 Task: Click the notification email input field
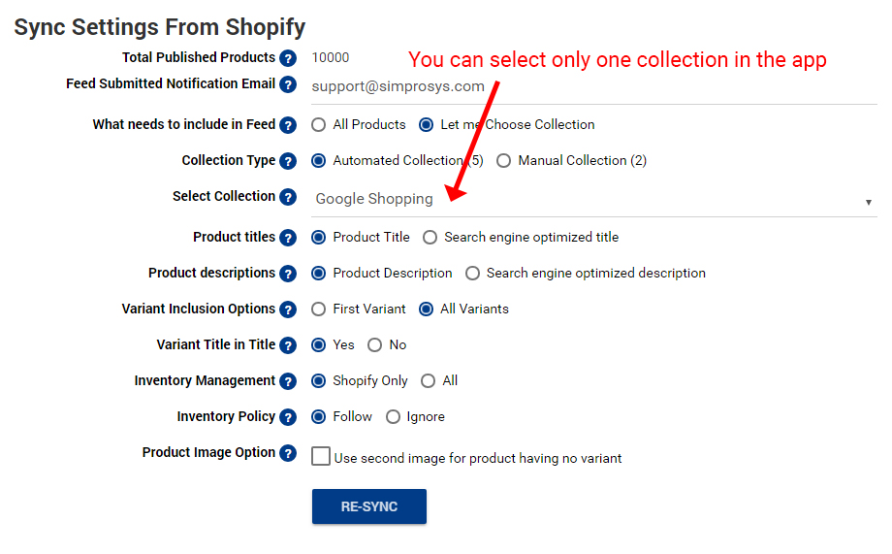[594, 87]
